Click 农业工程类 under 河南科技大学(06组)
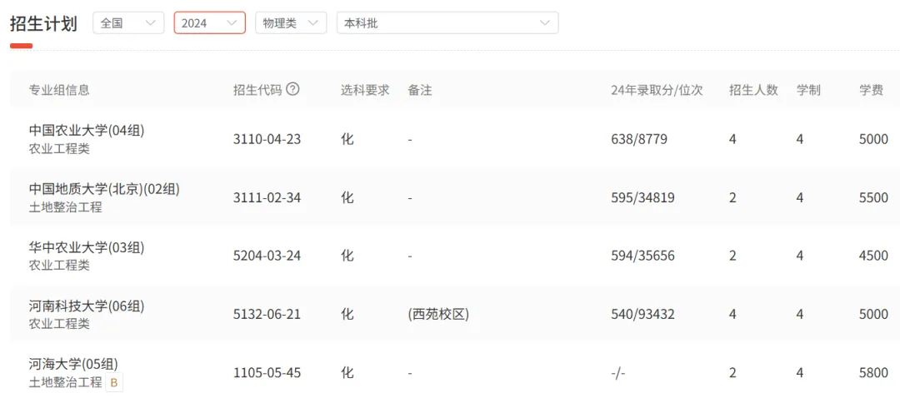The height and width of the screenshot is (408, 900). (59, 324)
